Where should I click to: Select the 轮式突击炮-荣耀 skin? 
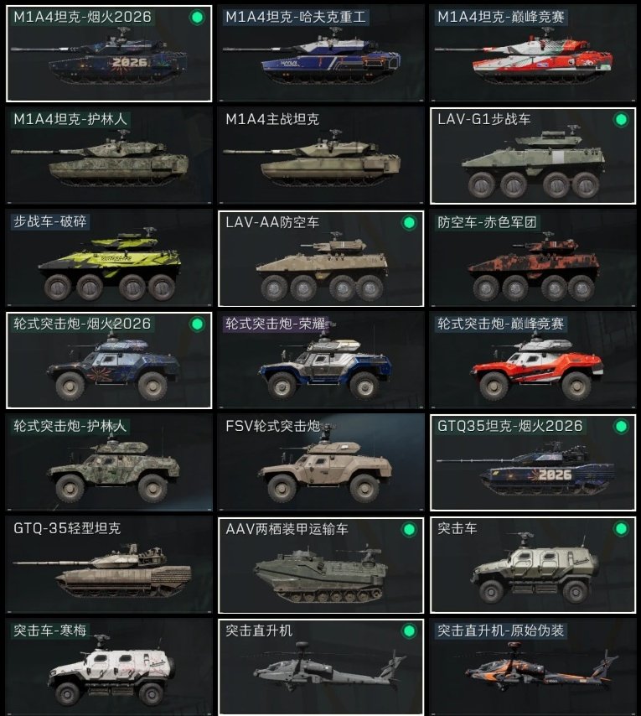click(321, 361)
